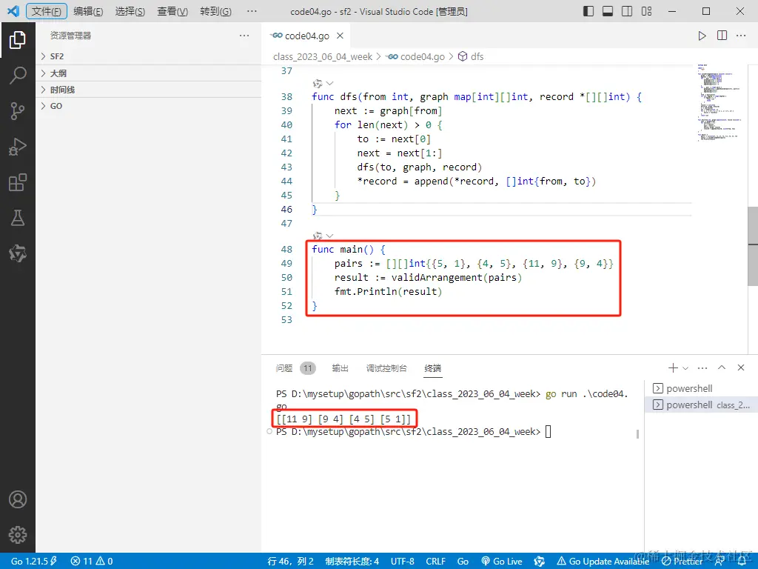This screenshot has width=758, height=569.
Task: Click Go 1.21.5 version status item
Action: click(x=34, y=562)
